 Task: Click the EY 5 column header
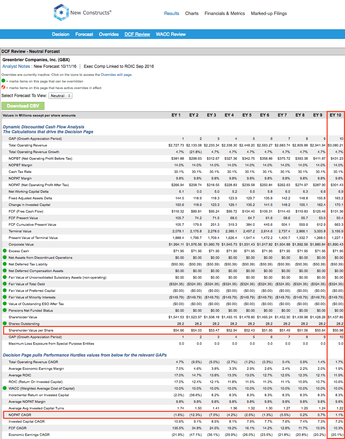click(247, 115)
